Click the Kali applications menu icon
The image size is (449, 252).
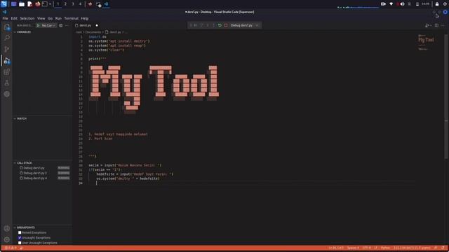pos(4,4)
